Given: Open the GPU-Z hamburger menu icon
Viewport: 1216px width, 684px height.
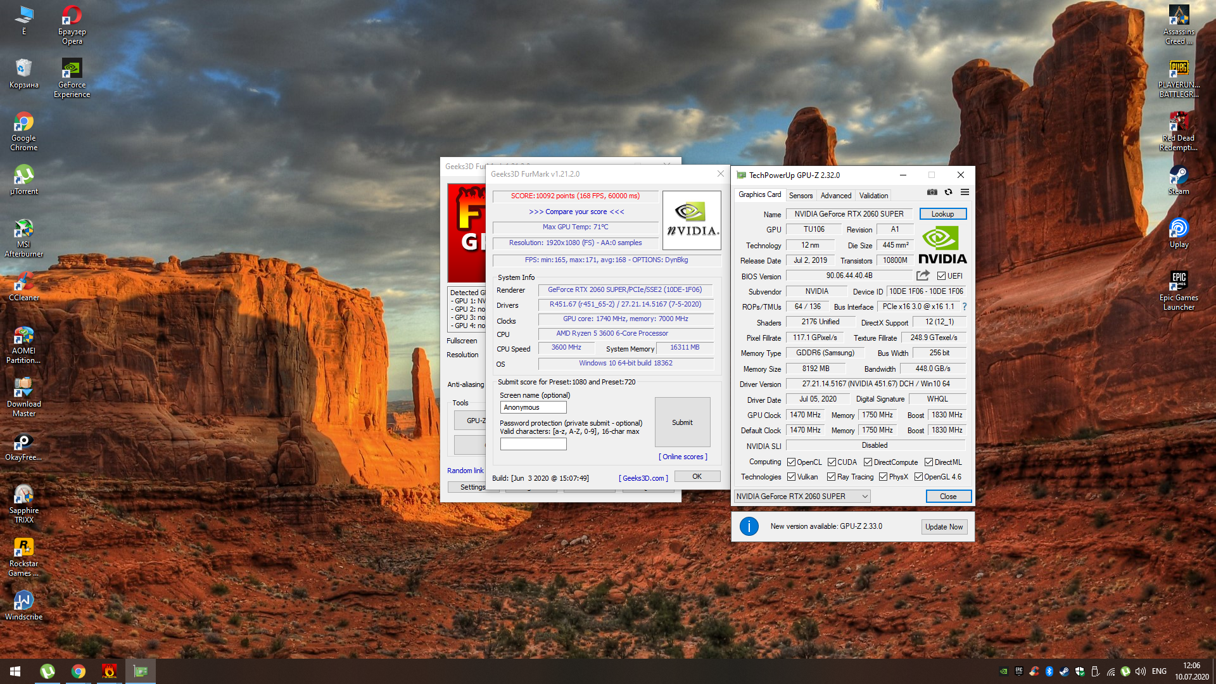Looking at the screenshot, I should [x=965, y=192].
